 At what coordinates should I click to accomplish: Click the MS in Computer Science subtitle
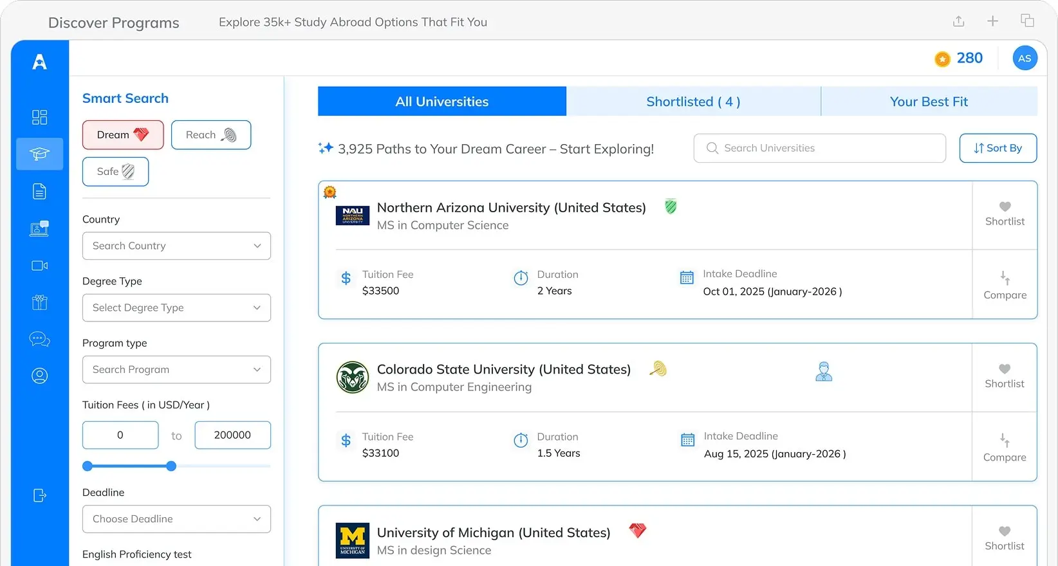(x=443, y=225)
